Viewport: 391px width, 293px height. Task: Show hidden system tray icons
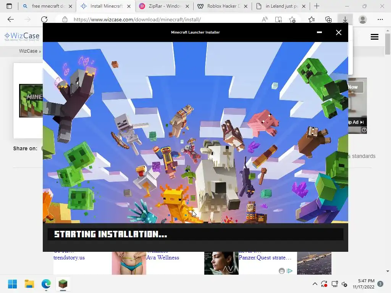pyautogui.click(x=315, y=284)
